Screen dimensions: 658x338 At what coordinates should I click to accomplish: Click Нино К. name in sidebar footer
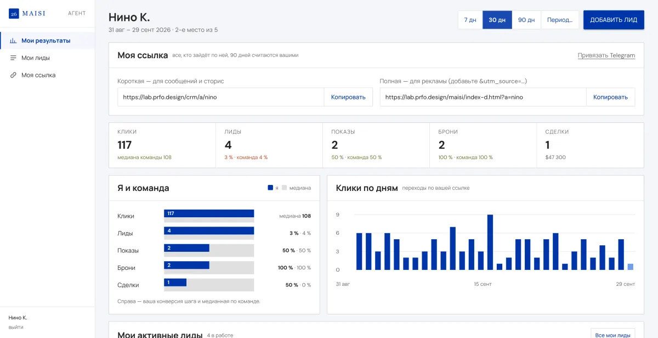point(18,318)
